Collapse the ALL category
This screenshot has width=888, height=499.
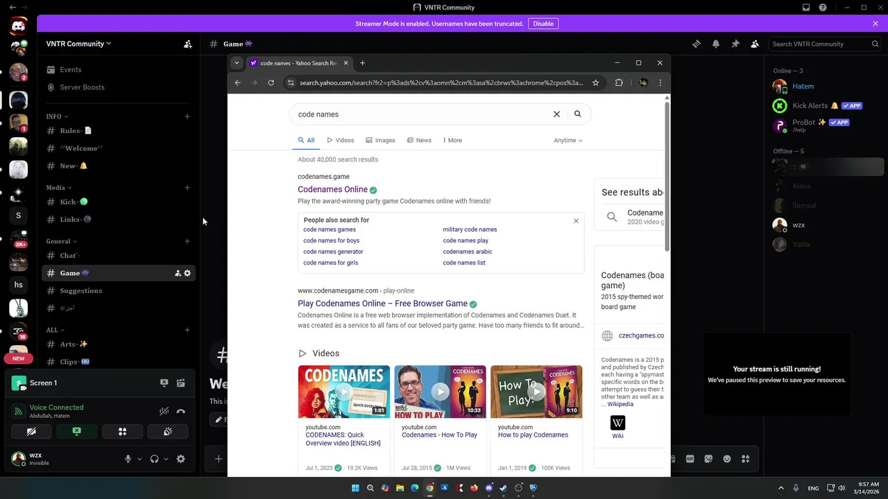coord(55,330)
